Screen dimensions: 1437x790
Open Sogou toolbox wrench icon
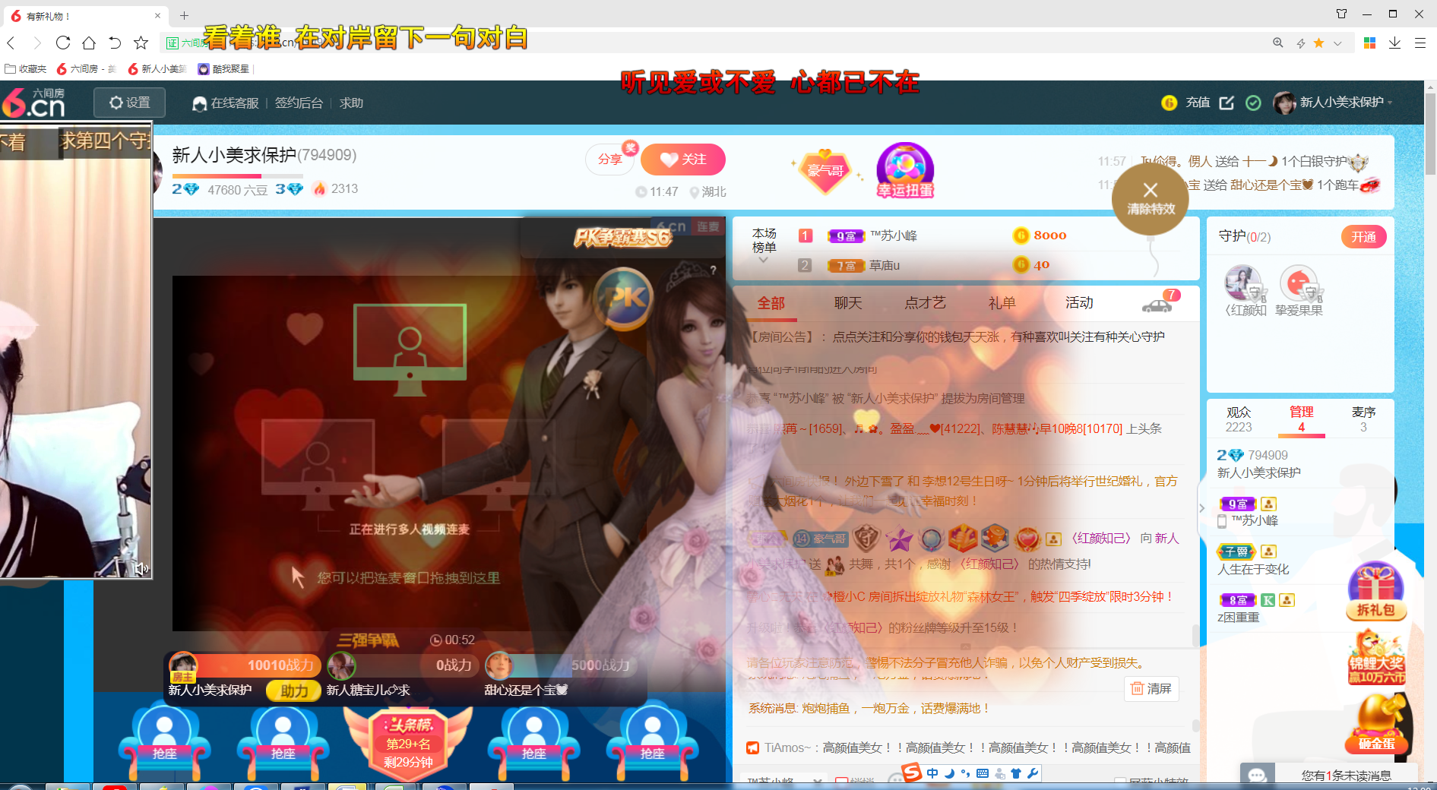pos(1032,773)
